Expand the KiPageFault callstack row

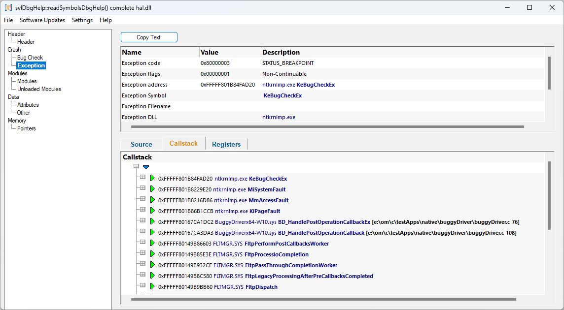click(142, 210)
